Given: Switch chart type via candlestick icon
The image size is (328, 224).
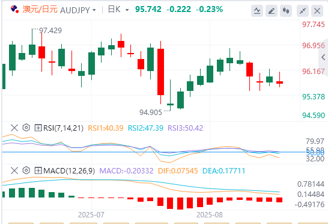Looking at the screenshot, I should click(286, 11).
